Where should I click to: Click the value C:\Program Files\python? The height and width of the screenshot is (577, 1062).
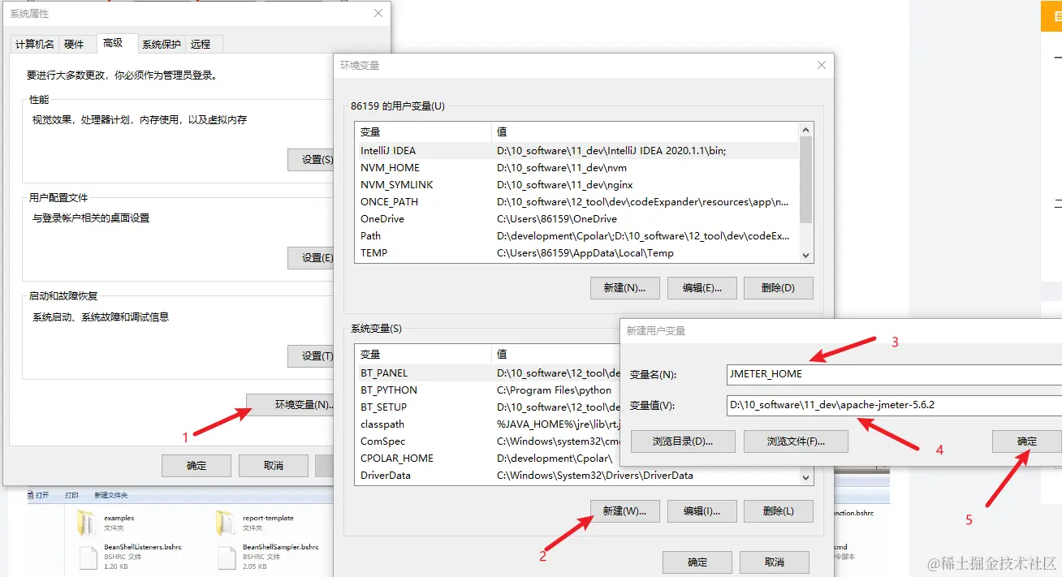point(554,390)
